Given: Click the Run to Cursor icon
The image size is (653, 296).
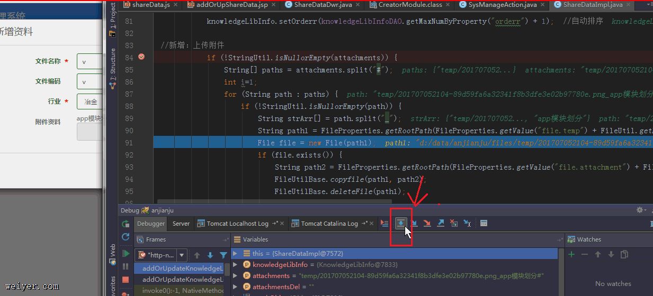Looking at the screenshot, I should click(x=467, y=224).
